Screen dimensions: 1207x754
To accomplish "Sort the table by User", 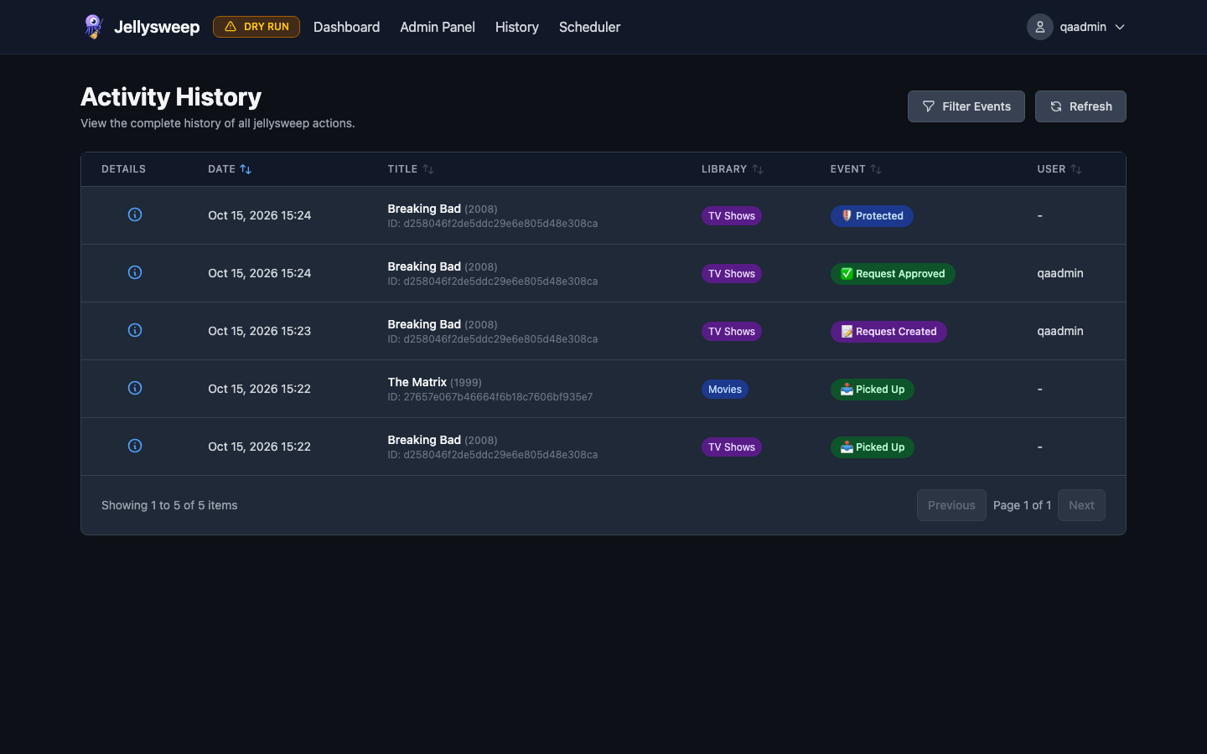I will click(x=1059, y=169).
